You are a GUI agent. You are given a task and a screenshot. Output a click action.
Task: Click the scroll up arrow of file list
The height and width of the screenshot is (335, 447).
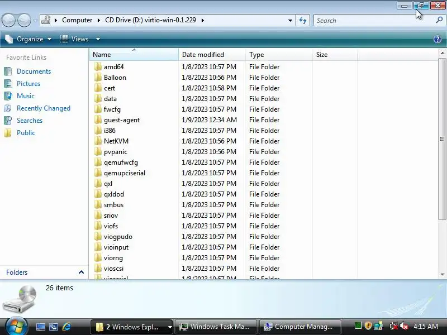(442, 53)
